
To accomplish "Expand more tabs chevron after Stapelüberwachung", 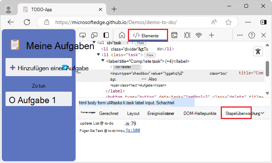I will 262,113.
